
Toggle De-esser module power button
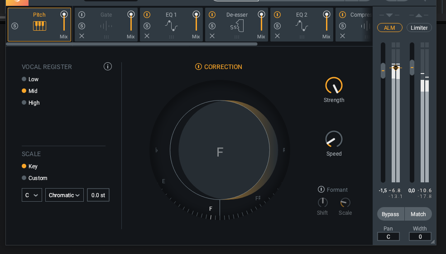[x=212, y=15]
